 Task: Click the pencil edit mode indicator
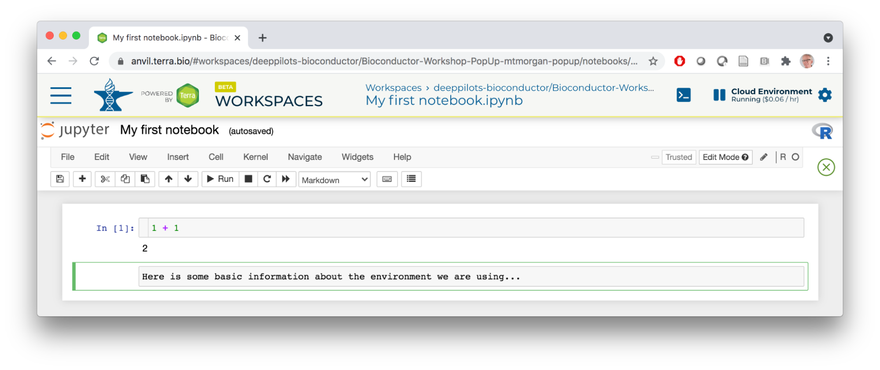click(764, 157)
